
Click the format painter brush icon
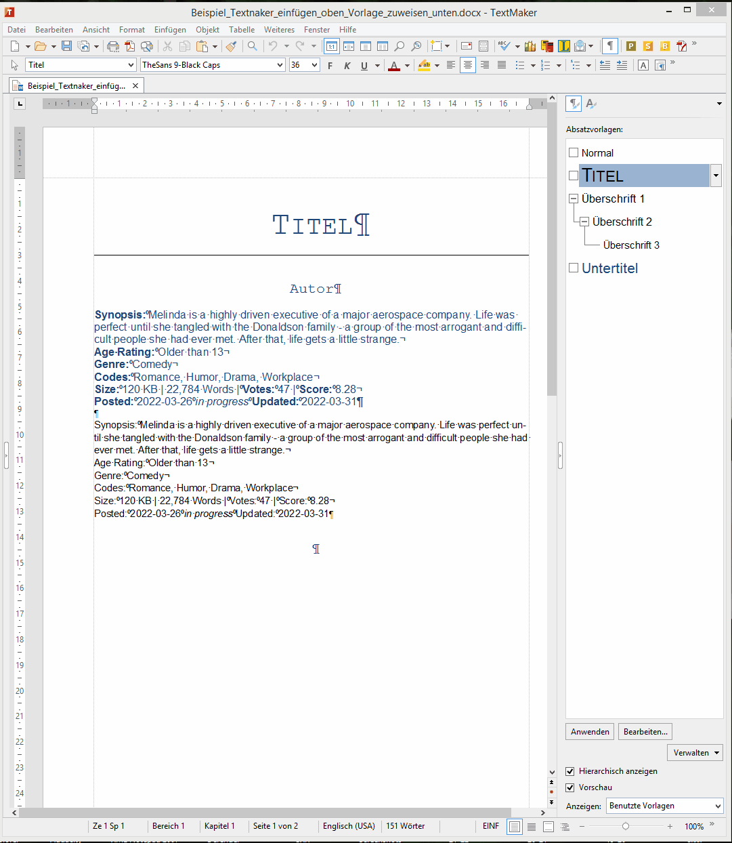tap(232, 46)
